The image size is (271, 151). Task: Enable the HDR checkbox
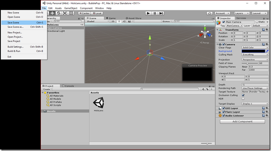tap(243, 99)
